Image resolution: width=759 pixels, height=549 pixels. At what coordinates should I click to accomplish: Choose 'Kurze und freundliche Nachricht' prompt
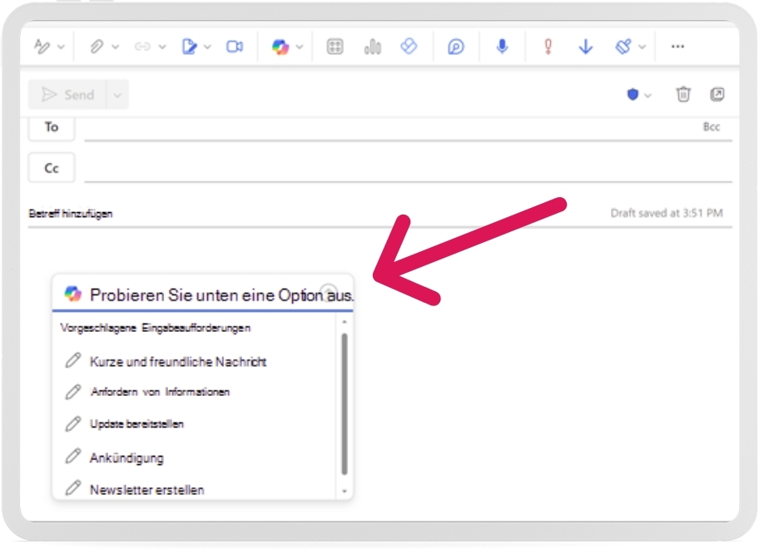pyautogui.click(x=178, y=362)
